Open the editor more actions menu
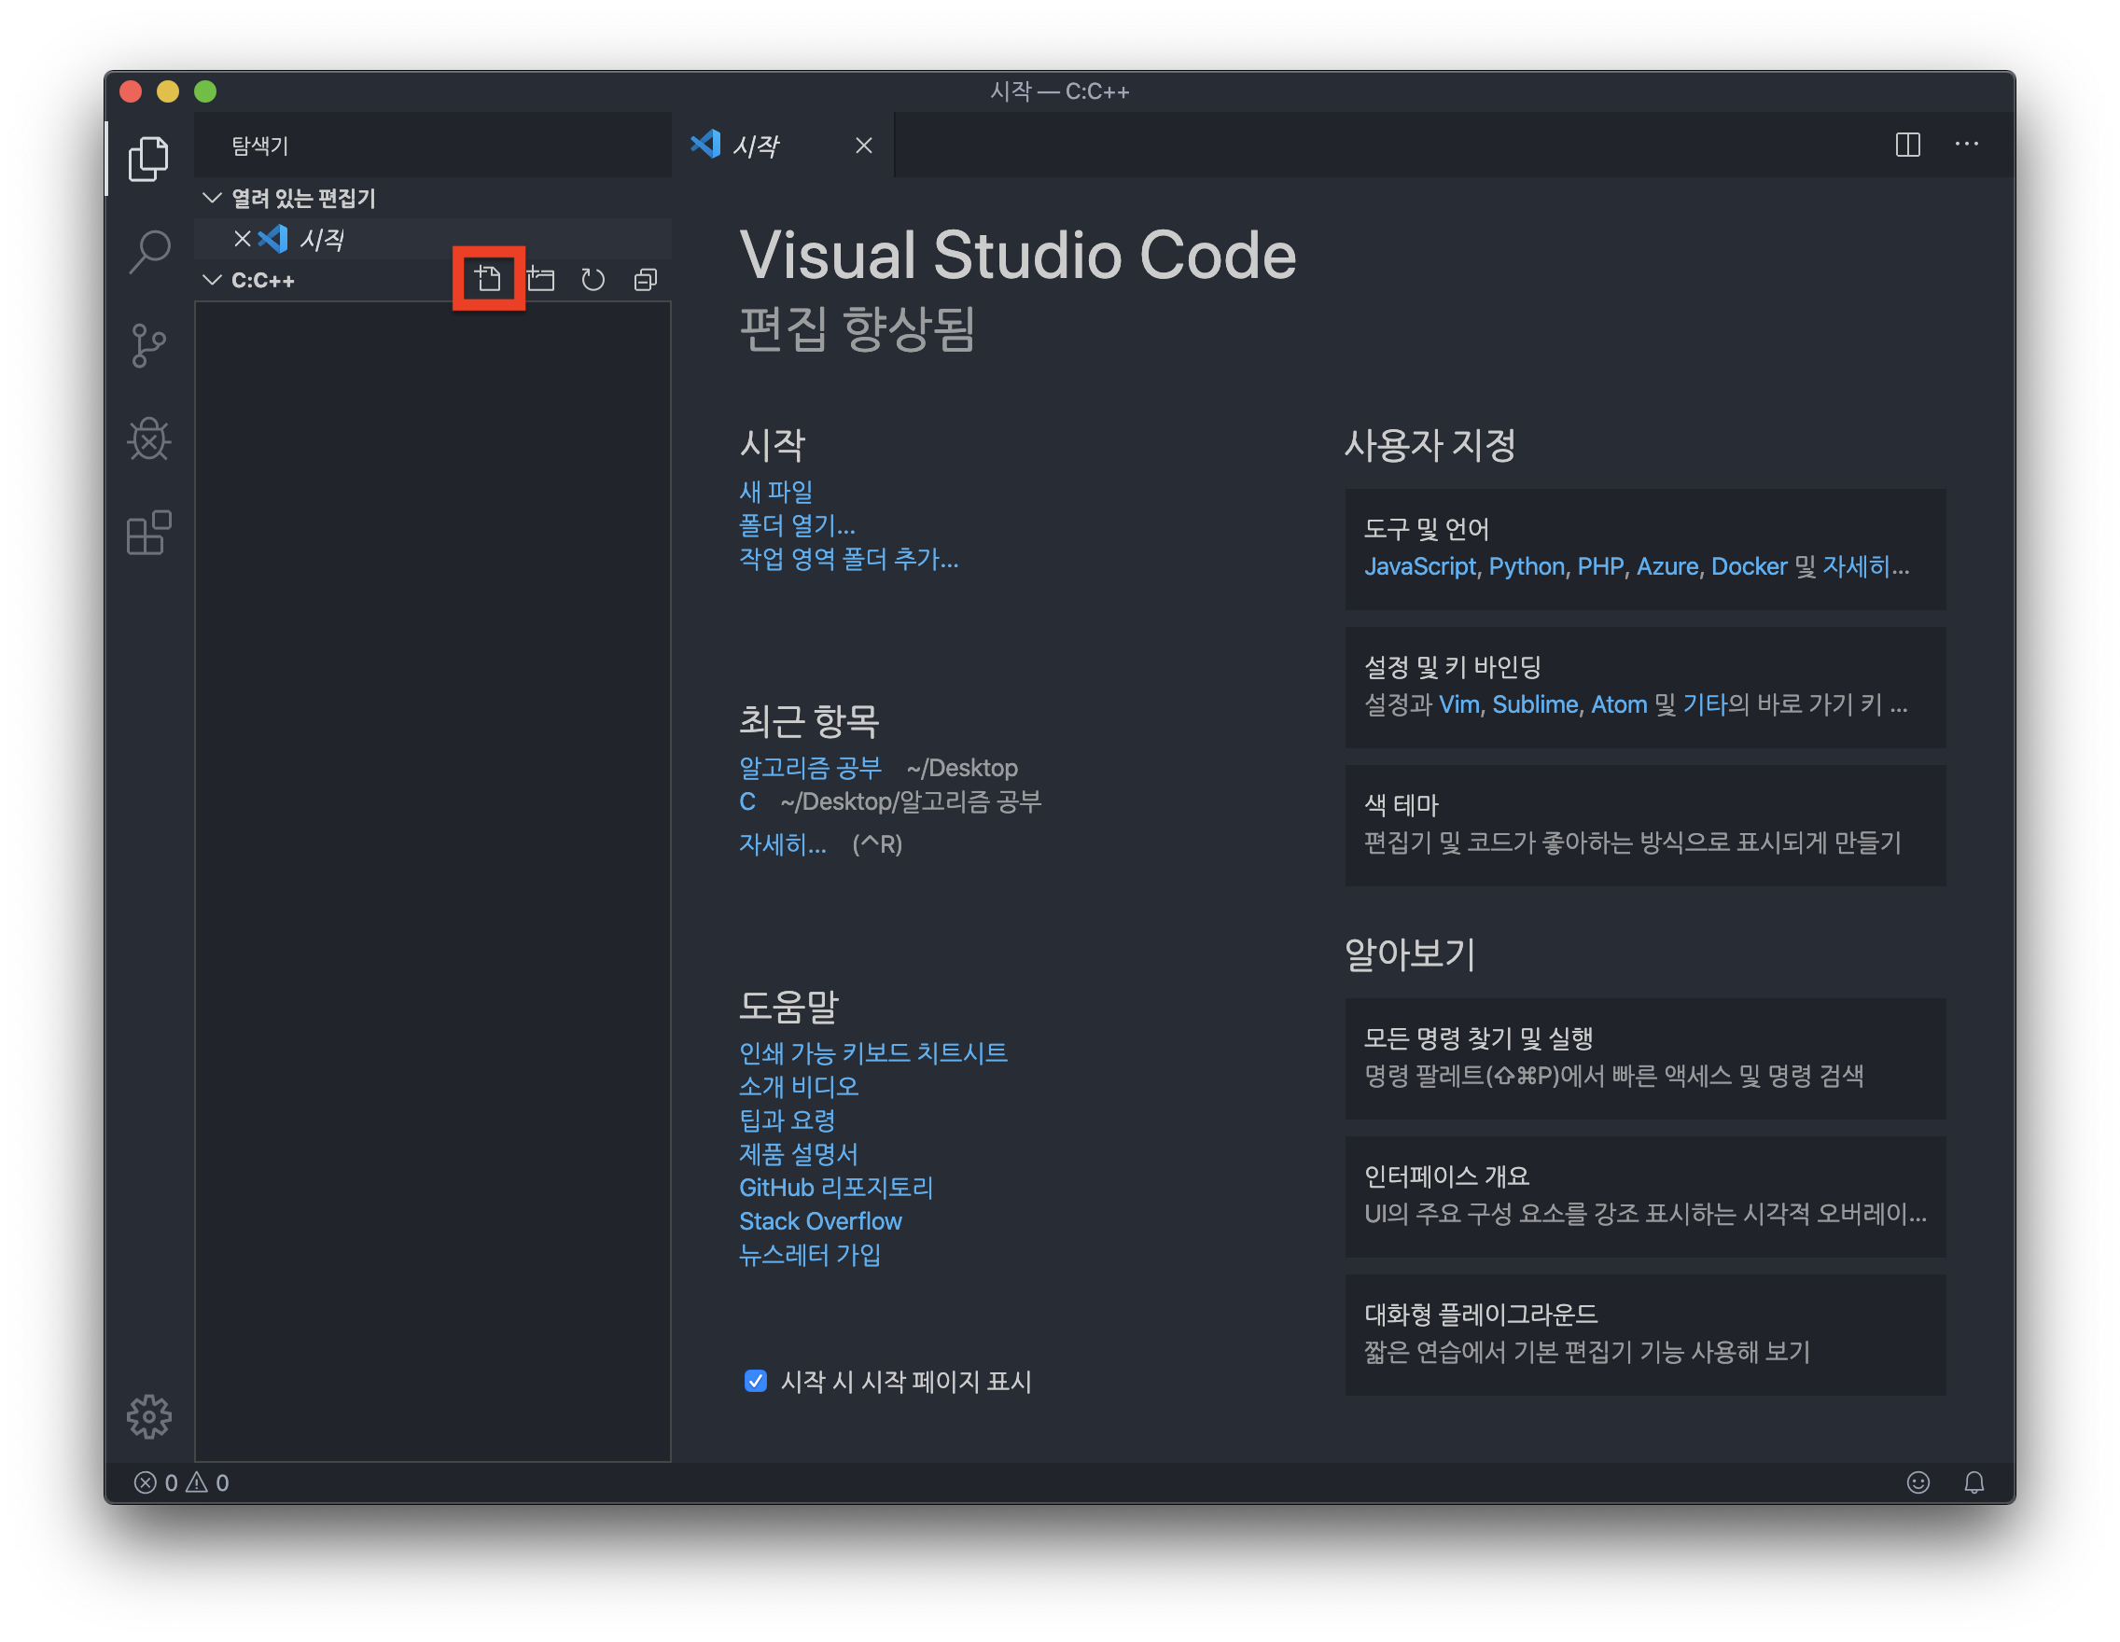The width and height of the screenshot is (2120, 1642). (x=1967, y=145)
